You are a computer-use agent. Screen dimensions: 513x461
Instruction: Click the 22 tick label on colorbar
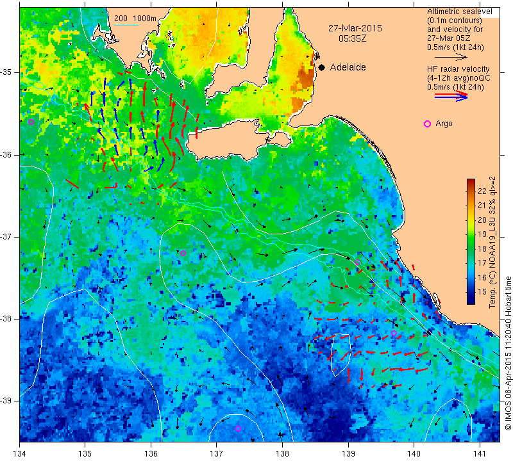483,191
